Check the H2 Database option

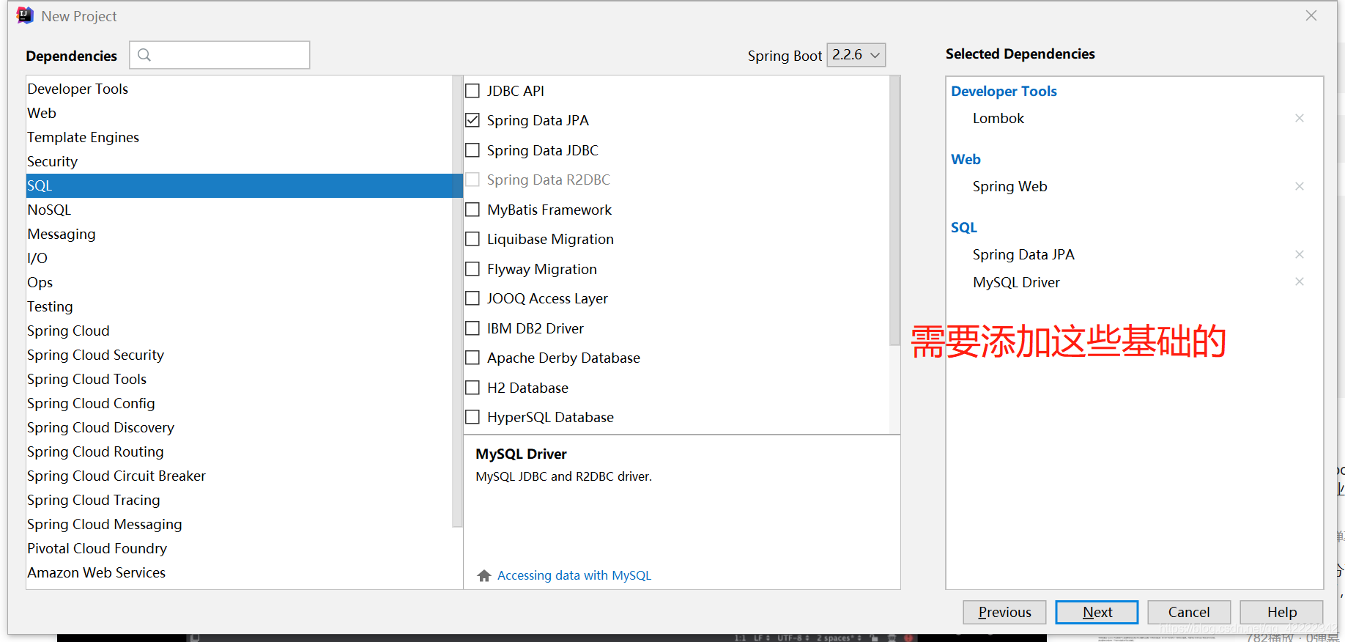473,388
